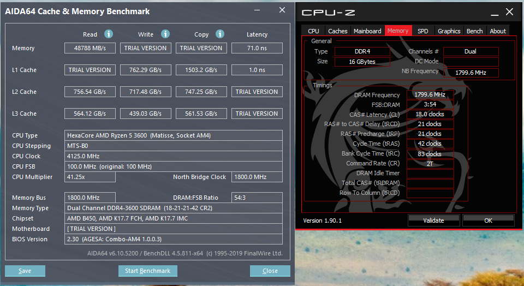Click the L3 Cache Read value 564.12 GB/s

pyautogui.click(x=90, y=114)
